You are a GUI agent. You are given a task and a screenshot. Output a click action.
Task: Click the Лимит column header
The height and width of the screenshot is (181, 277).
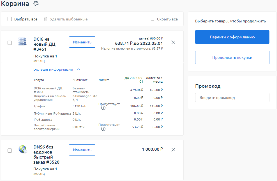tap(103, 80)
